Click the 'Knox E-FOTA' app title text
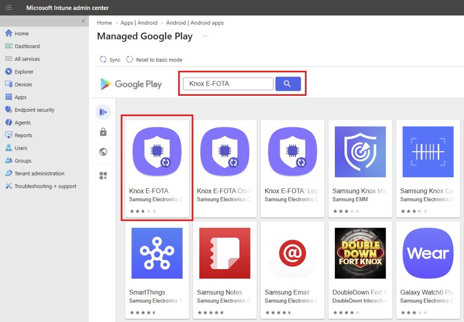The height and width of the screenshot is (322, 464). pyautogui.click(x=149, y=191)
